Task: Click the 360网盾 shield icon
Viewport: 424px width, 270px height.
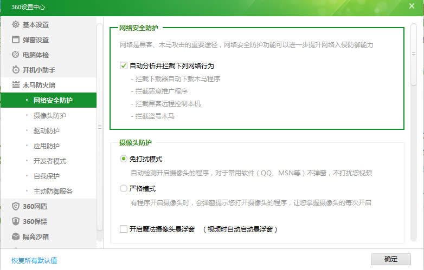Action: coord(16,206)
